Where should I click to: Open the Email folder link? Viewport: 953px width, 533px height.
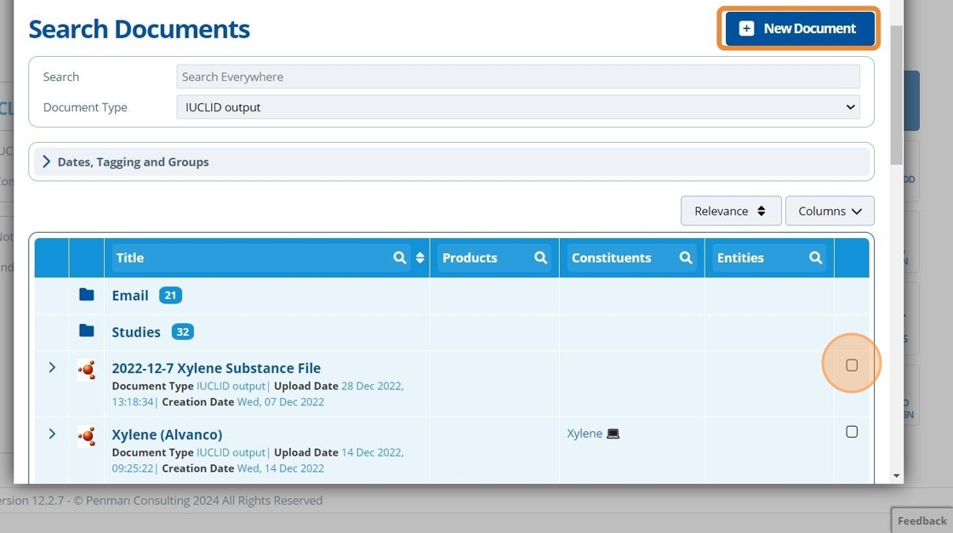(130, 296)
